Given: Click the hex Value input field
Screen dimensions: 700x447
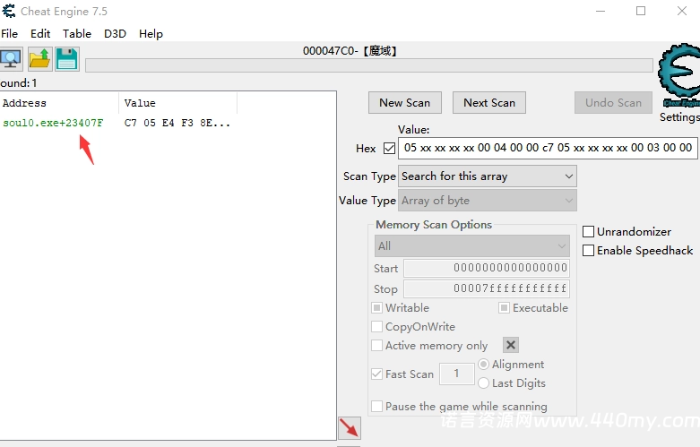Looking at the screenshot, I should (x=548, y=148).
